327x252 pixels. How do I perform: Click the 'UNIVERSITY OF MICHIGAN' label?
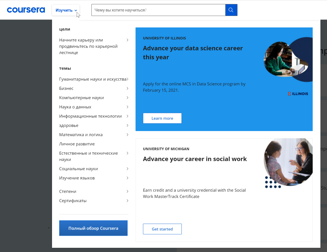pyautogui.click(x=166, y=149)
